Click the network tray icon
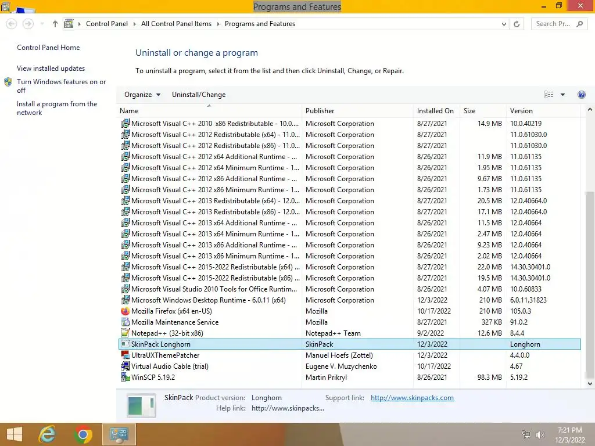 (526, 435)
